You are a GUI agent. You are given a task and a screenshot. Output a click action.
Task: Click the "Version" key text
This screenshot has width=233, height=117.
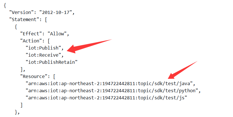(x=22, y=12)
